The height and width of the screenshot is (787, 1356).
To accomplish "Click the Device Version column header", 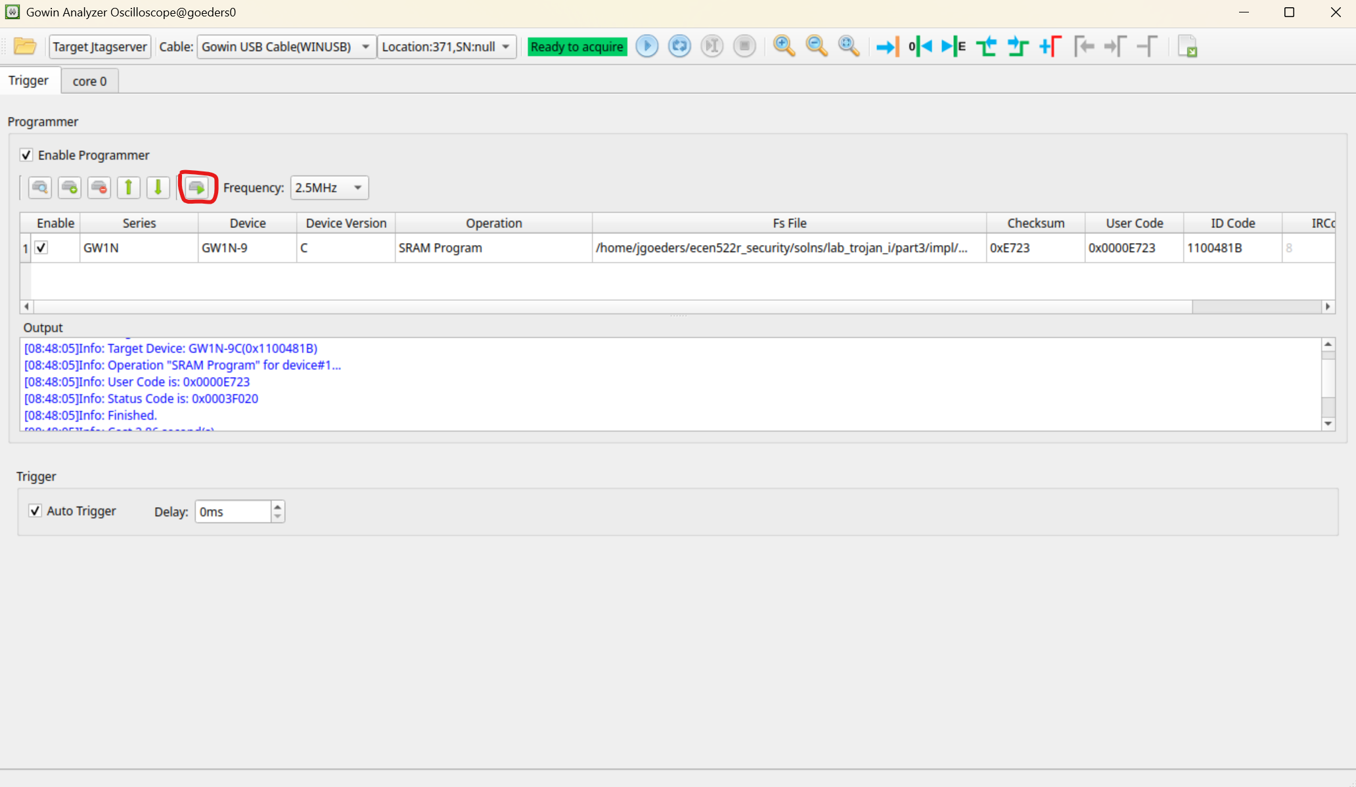I will pyautogui.click(x=346, y=223).
